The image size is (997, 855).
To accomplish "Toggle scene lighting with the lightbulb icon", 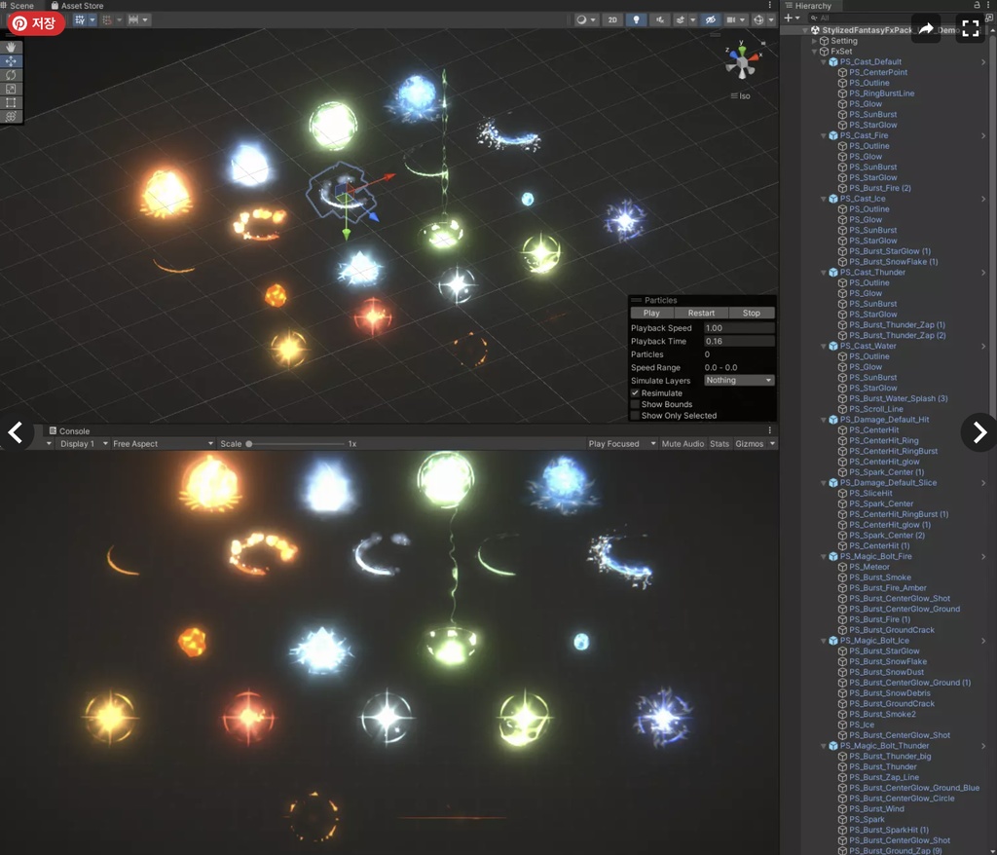I will point(637,19).
